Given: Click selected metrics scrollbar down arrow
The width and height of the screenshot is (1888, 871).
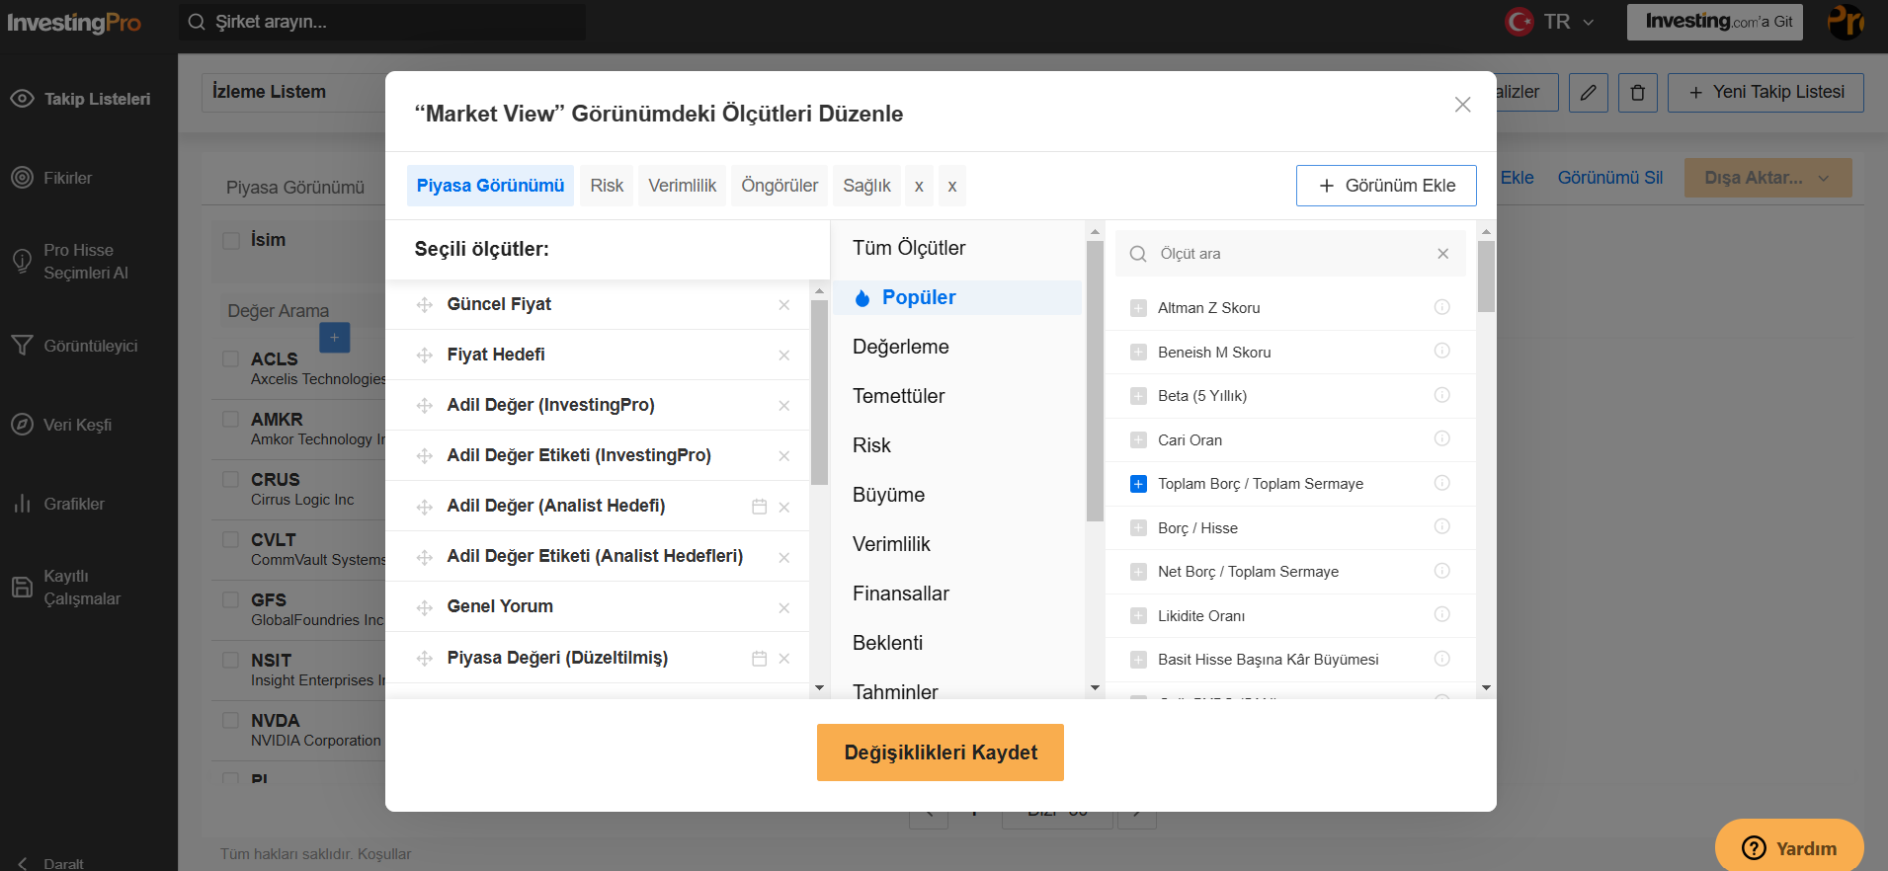Looking at the screenshot, I should click(819, 688).
